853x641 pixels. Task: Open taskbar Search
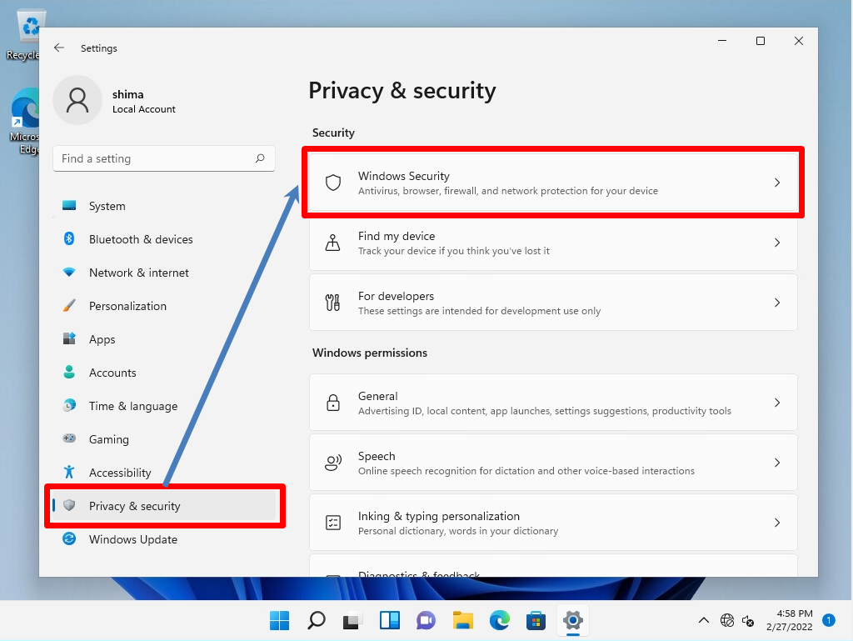(x=316, y=620)
